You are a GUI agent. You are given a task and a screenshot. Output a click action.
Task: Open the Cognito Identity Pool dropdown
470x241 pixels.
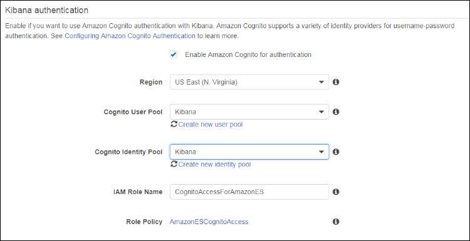point(249,151)
